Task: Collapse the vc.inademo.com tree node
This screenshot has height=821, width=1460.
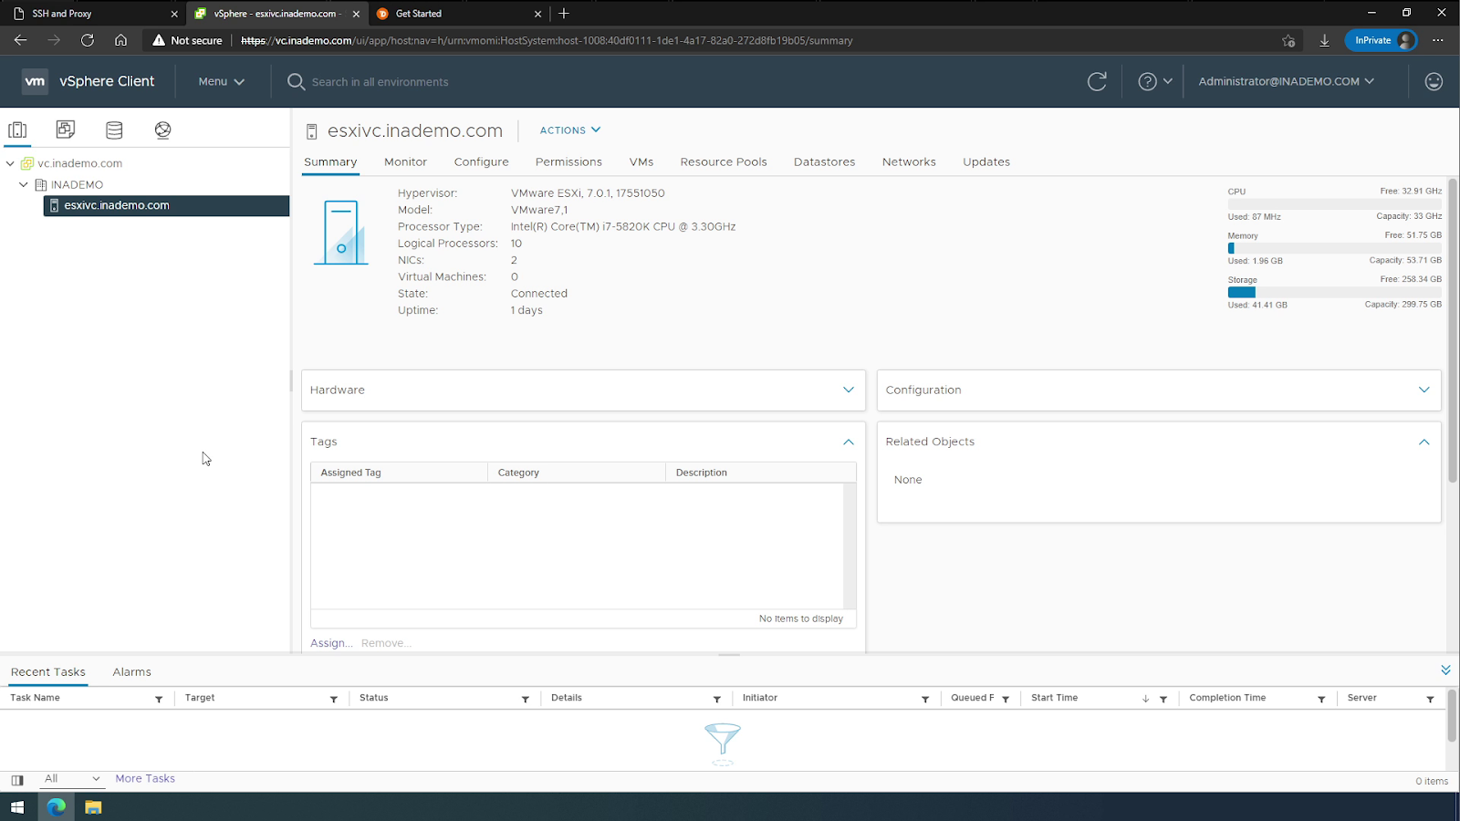Action: (10, 163)
